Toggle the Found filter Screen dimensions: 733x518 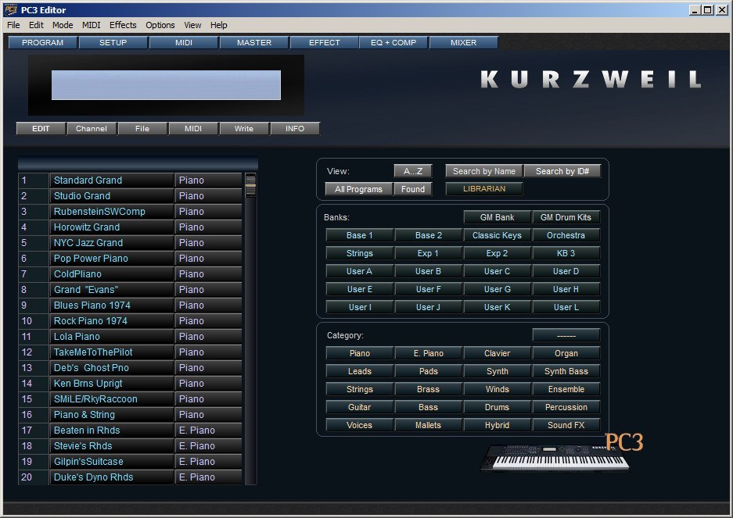coord(412,188)
